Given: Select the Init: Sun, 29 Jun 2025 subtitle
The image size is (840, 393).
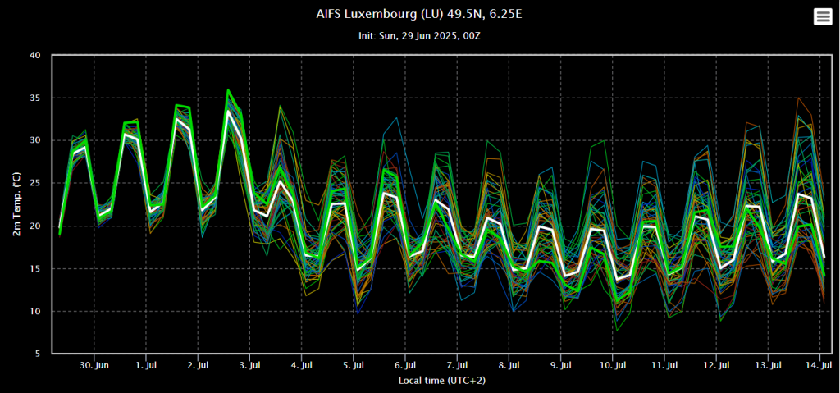Looking at the screenshot, I should point(419,36).
